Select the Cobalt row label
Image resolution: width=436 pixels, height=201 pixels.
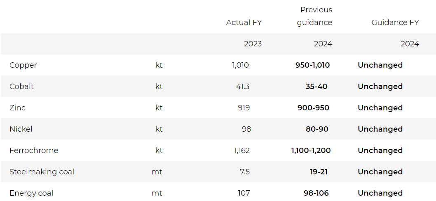(x=21, y=87)
